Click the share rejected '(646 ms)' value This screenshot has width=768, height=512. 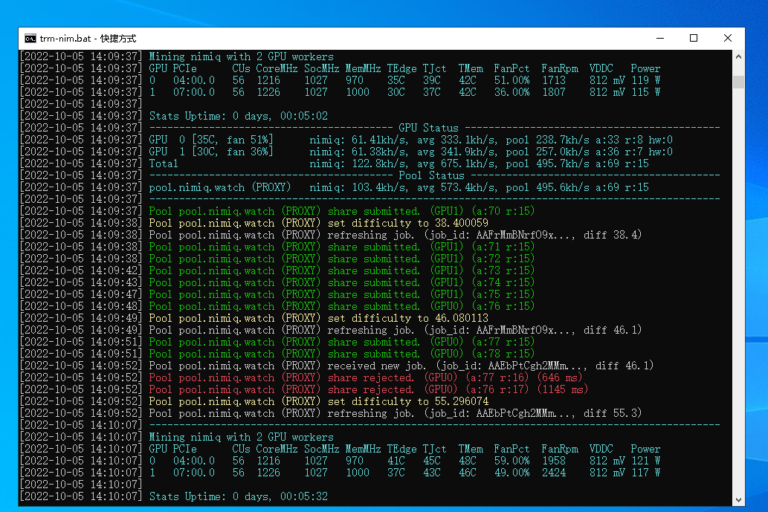click(x=560, y=377)
